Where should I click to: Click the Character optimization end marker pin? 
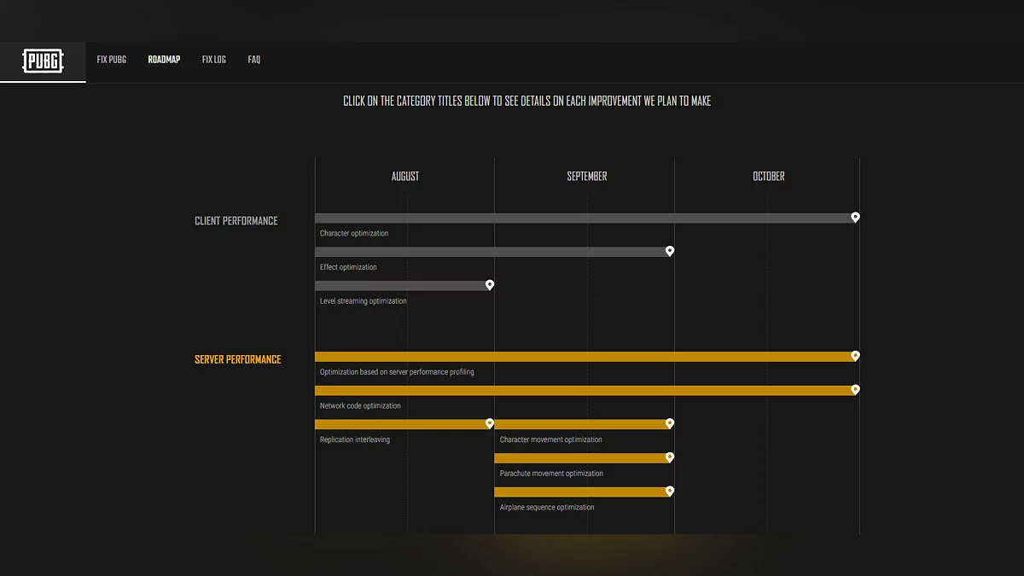[855, 217]
